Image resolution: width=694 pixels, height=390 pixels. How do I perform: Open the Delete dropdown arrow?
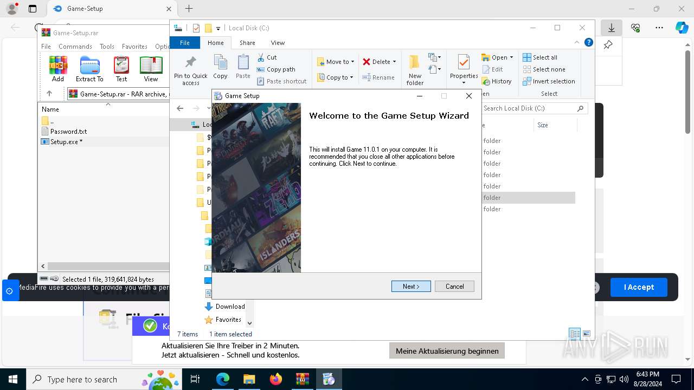394,62
